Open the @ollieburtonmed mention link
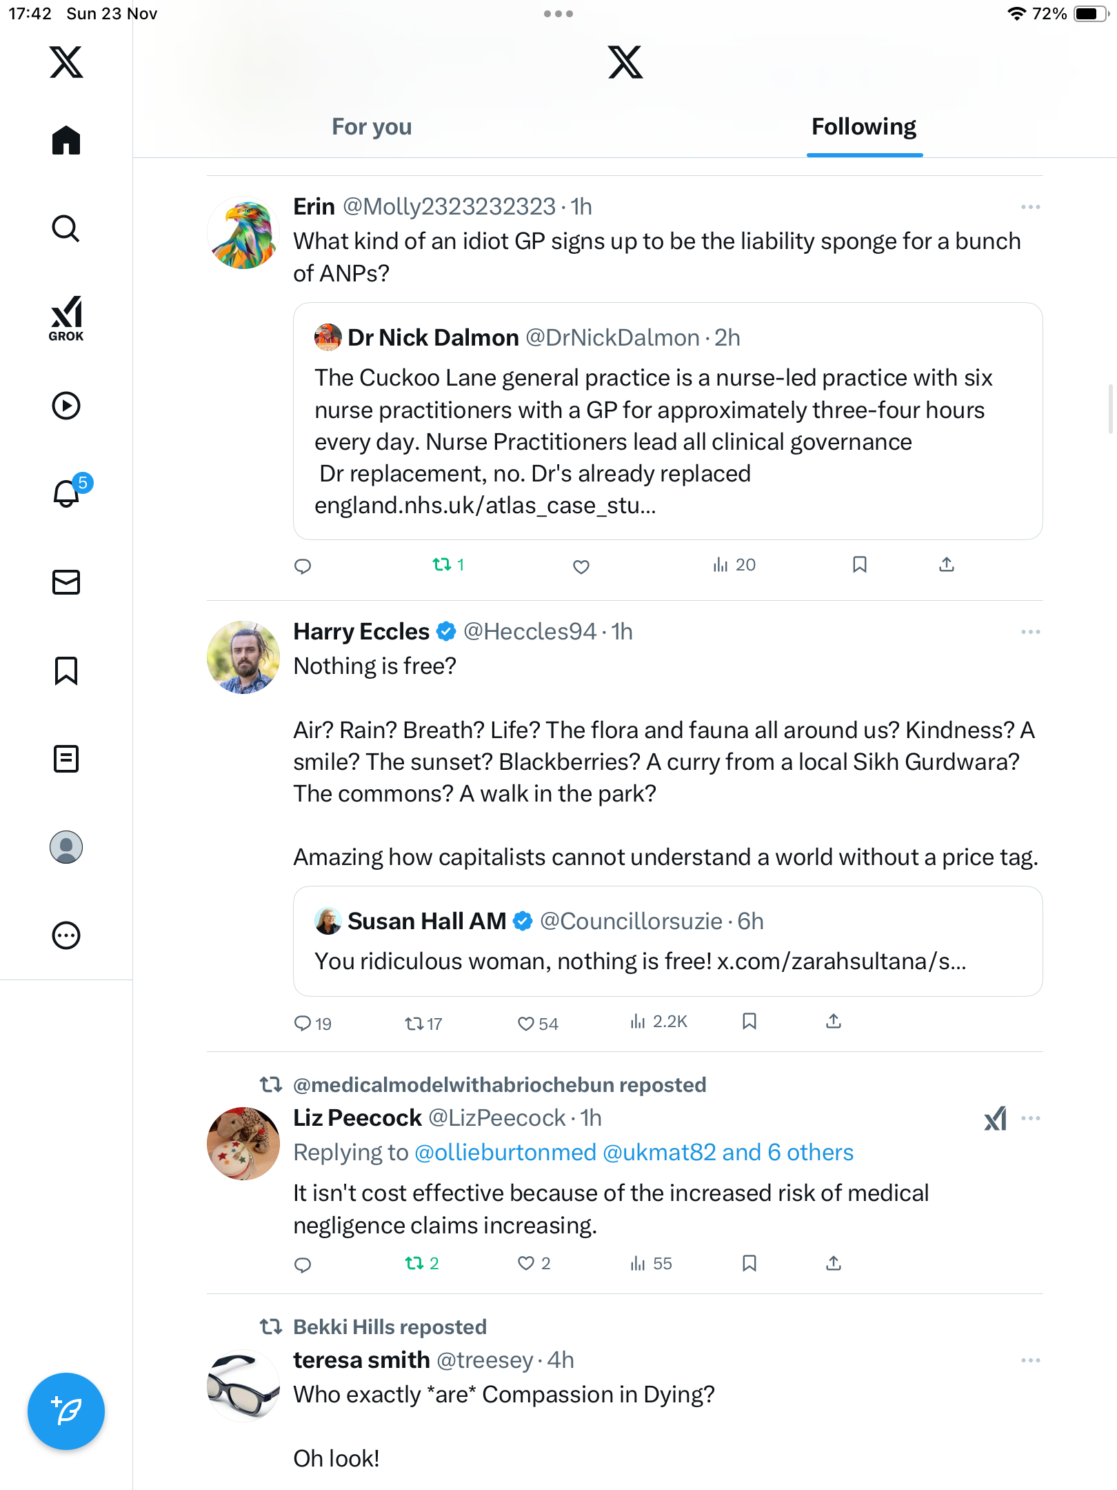The image size is (1117, 1490). (505, 1153)
